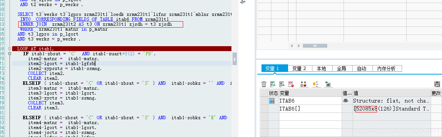Click the right arrow of the horizontal scrollbar
The height and width of the screenshot is (137, 442).
point(298,45)
